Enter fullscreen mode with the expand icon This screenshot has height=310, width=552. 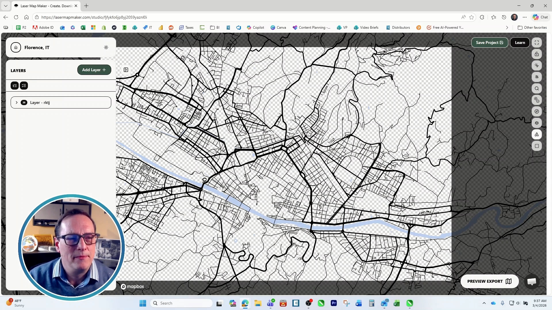point(536,42)
